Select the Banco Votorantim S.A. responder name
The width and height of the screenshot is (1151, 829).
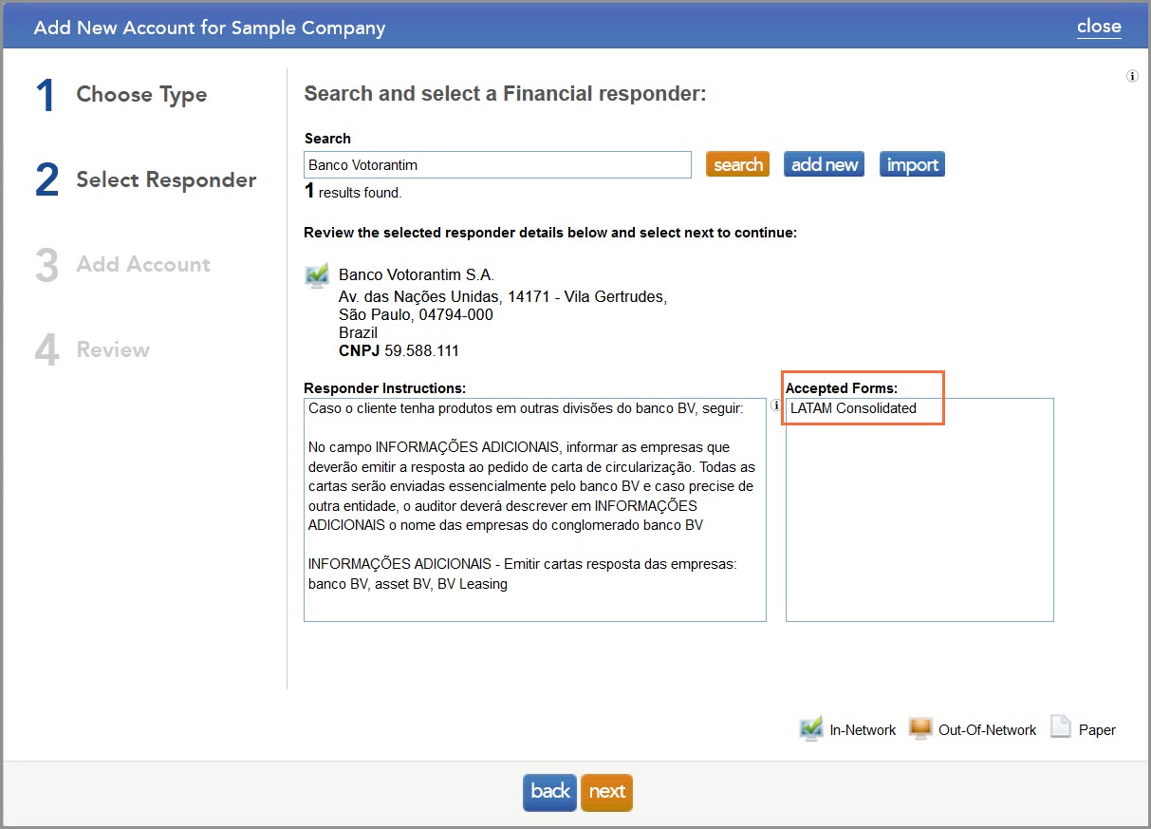click(416, 275)
